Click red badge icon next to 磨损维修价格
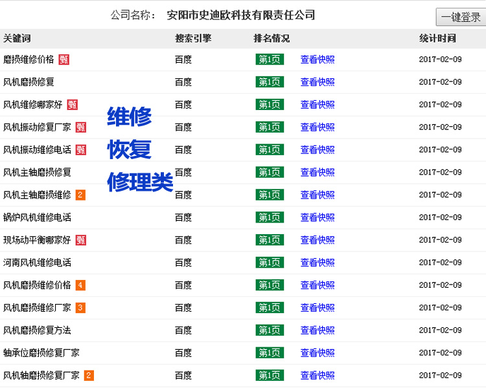The image size is (486, 390). [x=64, y=60]
